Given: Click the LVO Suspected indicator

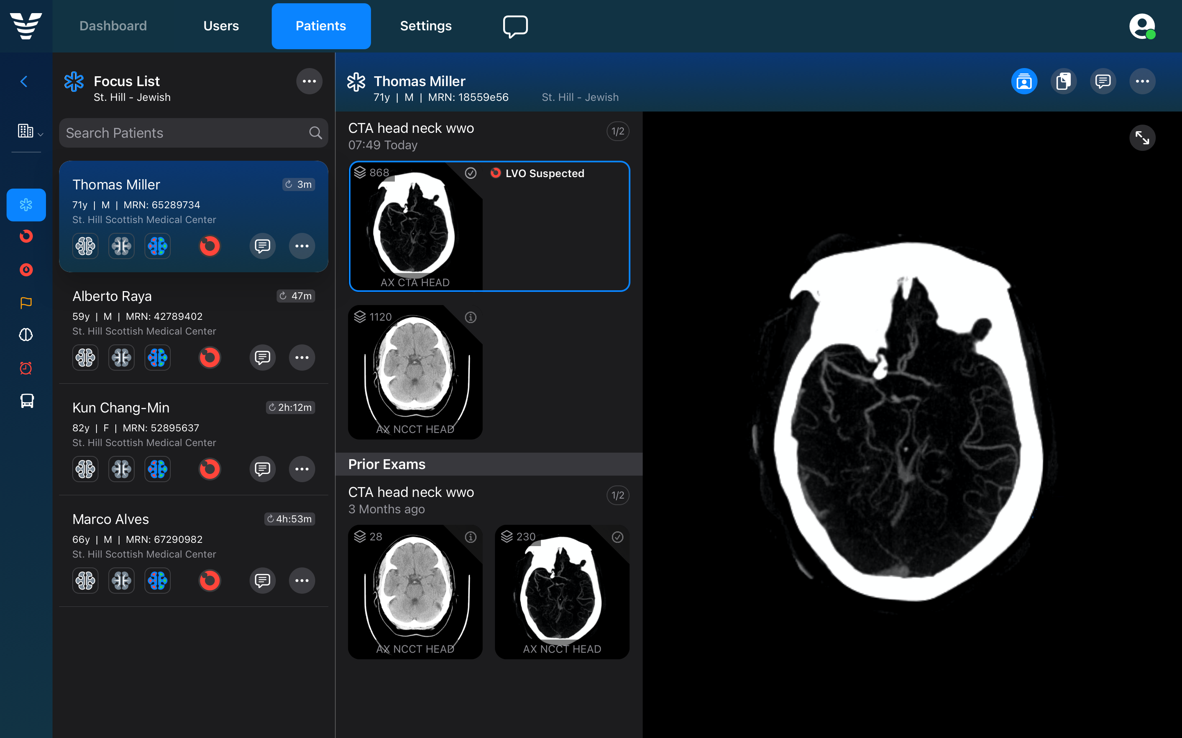Looking at the screenshot, I should pos(537,173).
